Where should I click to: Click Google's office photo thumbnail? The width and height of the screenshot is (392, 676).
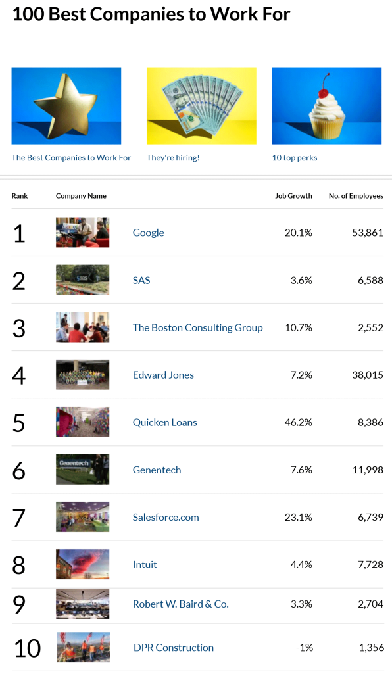tap(82, 232)
